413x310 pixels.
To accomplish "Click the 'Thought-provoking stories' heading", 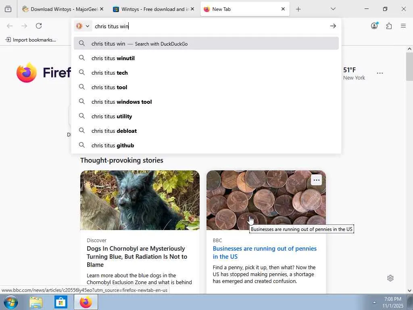I will [122, 160].
